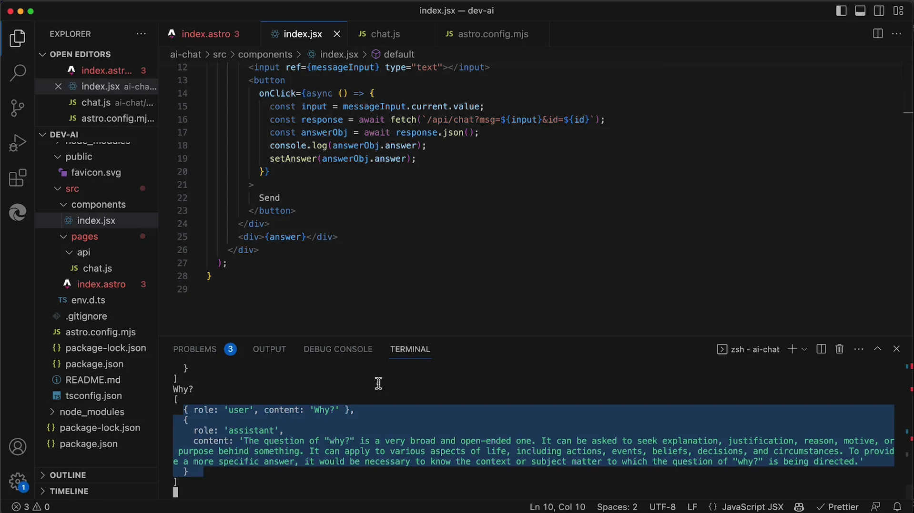Split the terminal panel
This screenshot has height=513, width=914.
(x=821, y=349)
